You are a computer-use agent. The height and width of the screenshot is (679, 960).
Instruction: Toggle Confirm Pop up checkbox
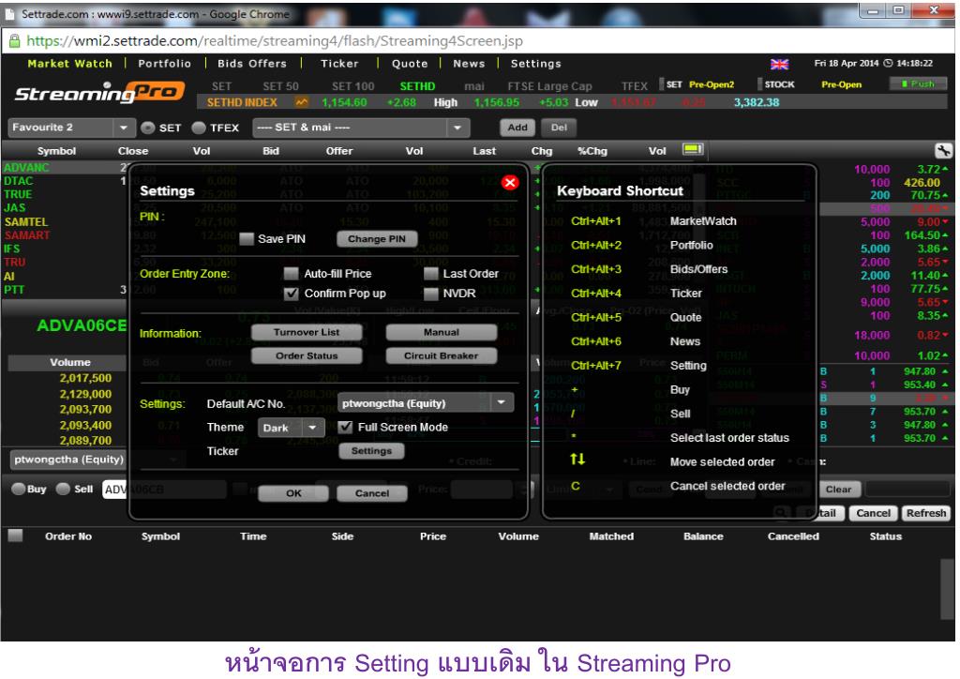(x=292, y=294)
